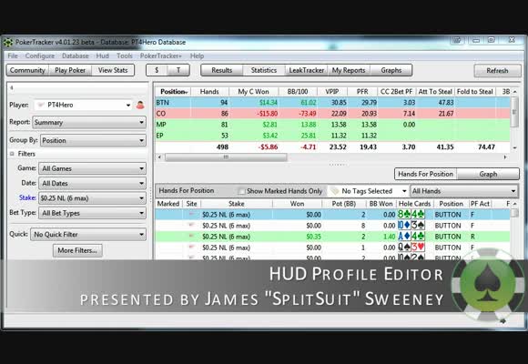Click the tag icon beside No Tags Selected

[334, 191]
